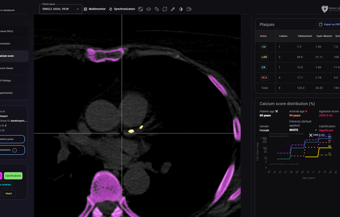Click the camera capture icon in toolbar
Viewport: 340px width, 217px height.
[x=189, y=9]
